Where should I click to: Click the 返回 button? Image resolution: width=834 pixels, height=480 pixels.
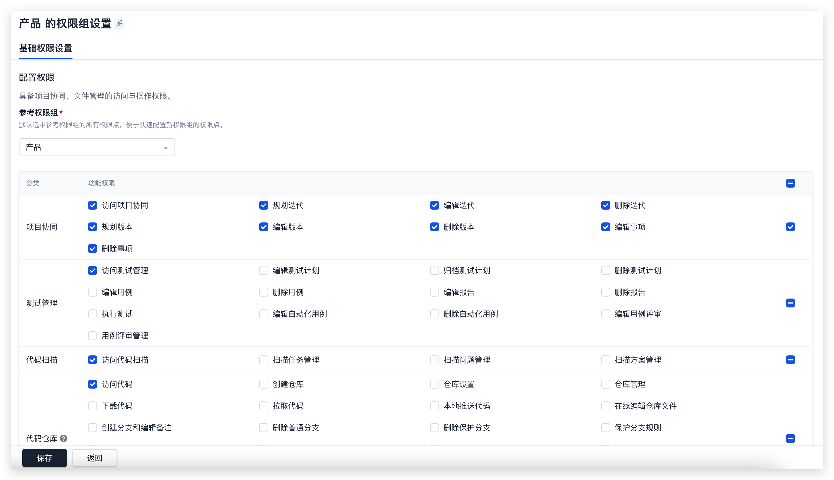click(94, 458)
